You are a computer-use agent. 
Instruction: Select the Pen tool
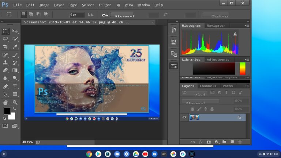pyautogui.click(x=5, y=86)
